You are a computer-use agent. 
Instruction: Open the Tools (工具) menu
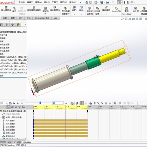click(x=55, y=2)
